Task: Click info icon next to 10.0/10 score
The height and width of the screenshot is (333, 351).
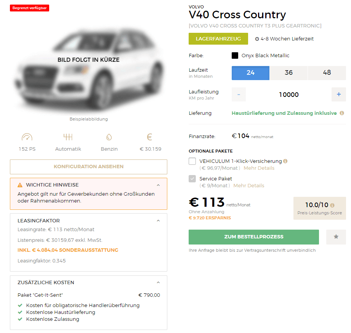Action: (x=332, y=205)
